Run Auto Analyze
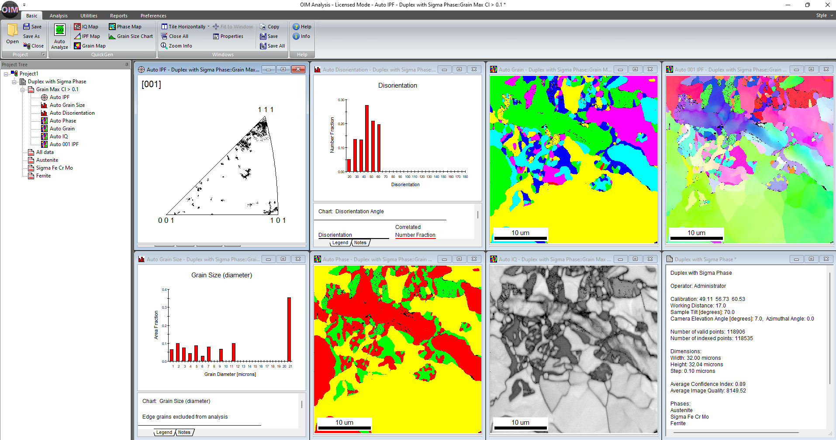Image resolution: width=836 pixels, height=440 pixels. pyautogui.click(x=59, y=36)
